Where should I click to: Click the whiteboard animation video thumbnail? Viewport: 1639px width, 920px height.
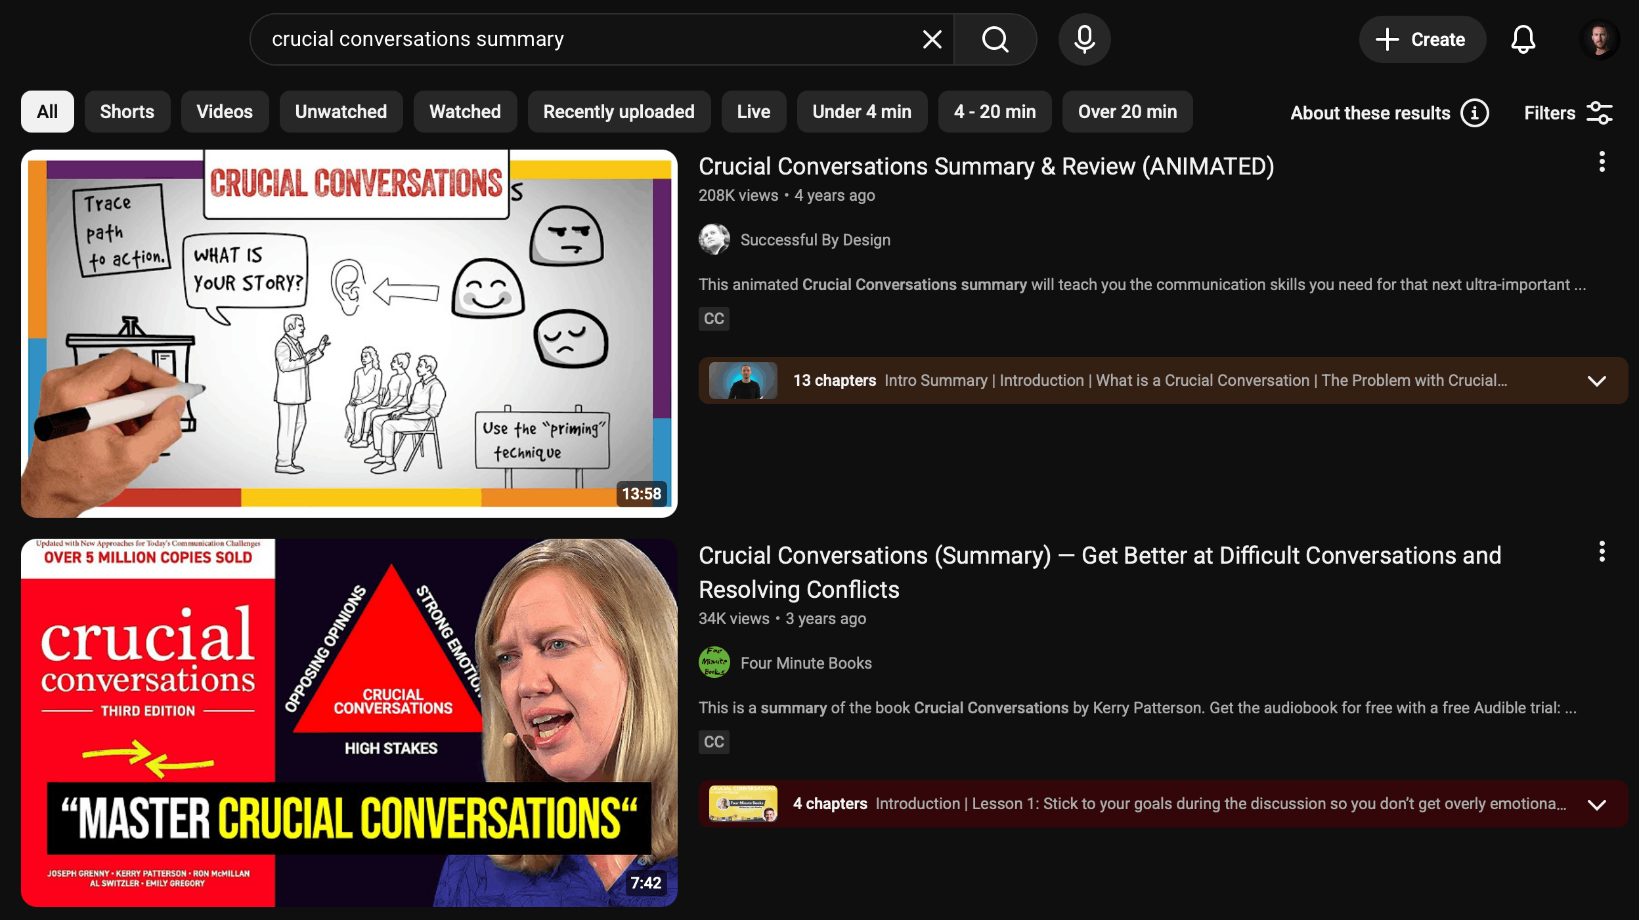coord(349,333)
